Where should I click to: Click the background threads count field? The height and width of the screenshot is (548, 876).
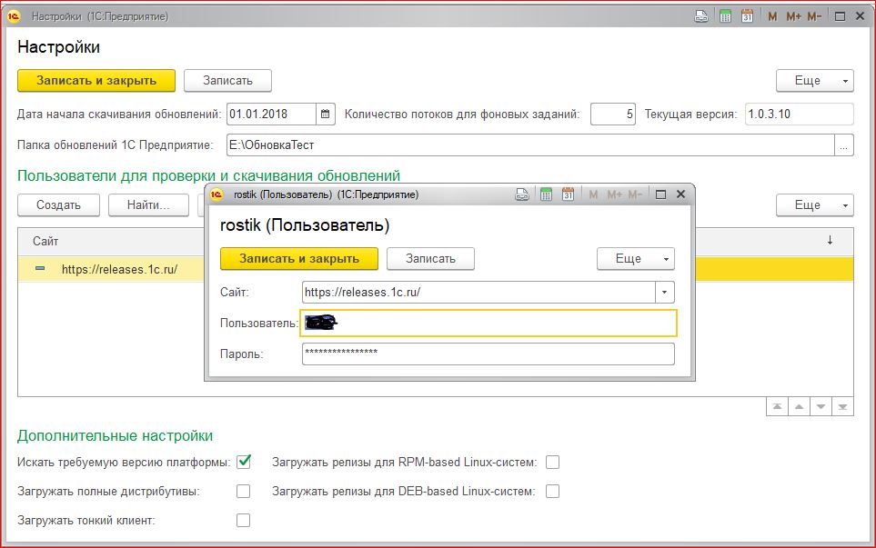point(613,115)
